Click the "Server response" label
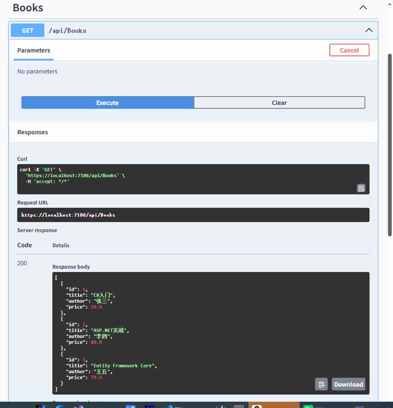393x408 pixels. coord(37,230)
